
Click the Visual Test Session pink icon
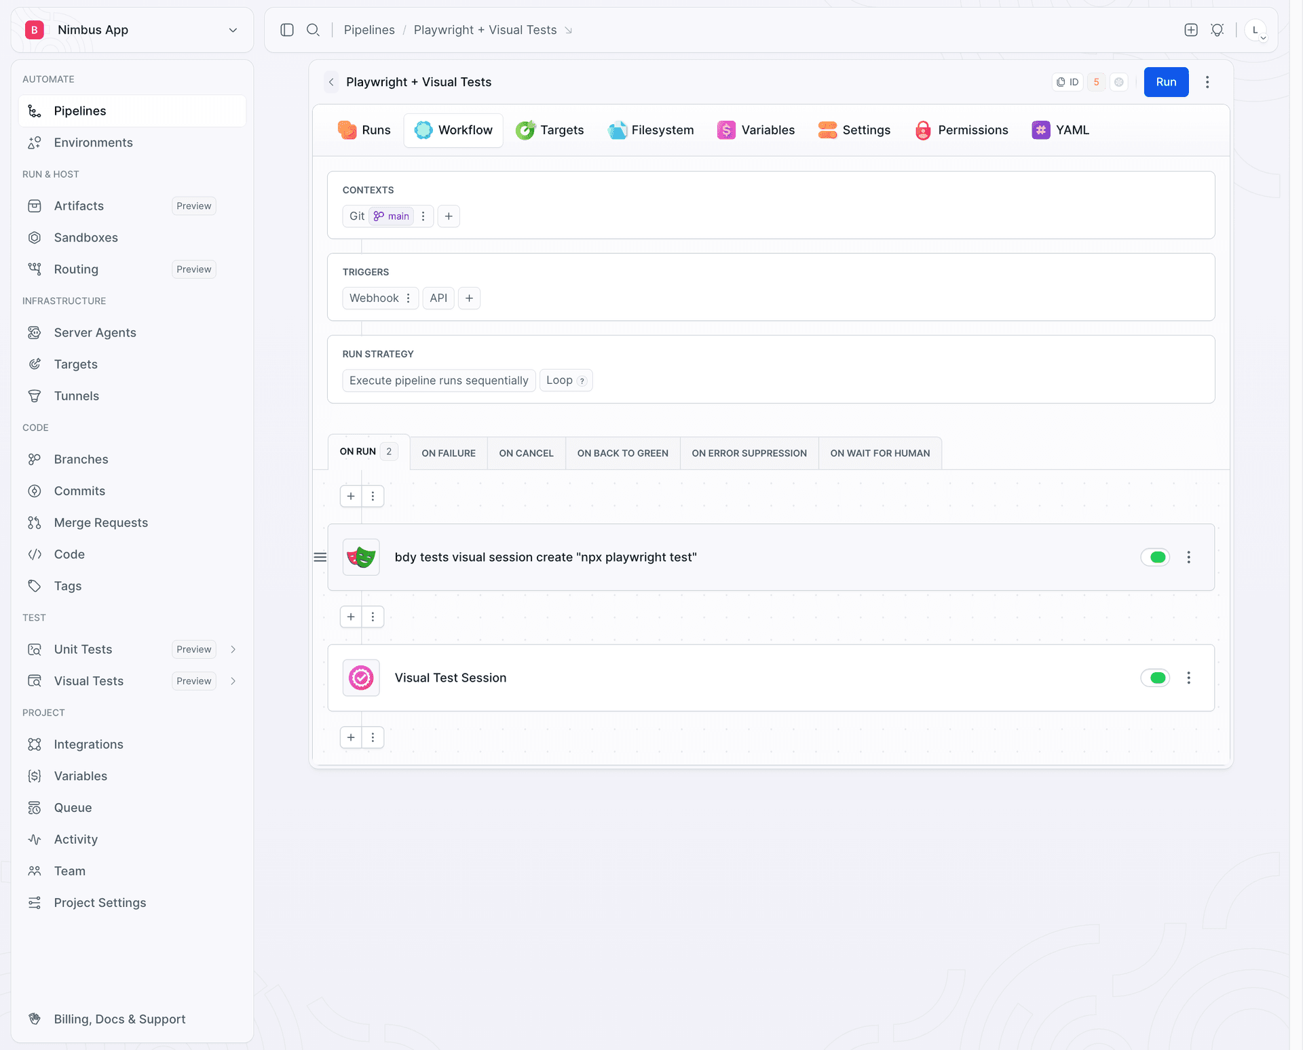(361, 678)
